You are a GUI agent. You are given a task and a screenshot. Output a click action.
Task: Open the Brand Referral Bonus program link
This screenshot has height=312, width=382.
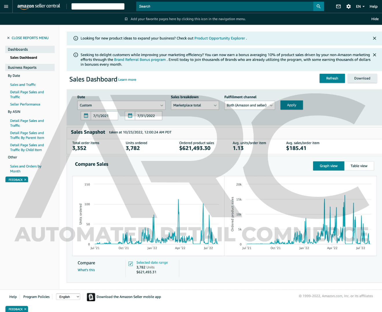coord(140,60)
